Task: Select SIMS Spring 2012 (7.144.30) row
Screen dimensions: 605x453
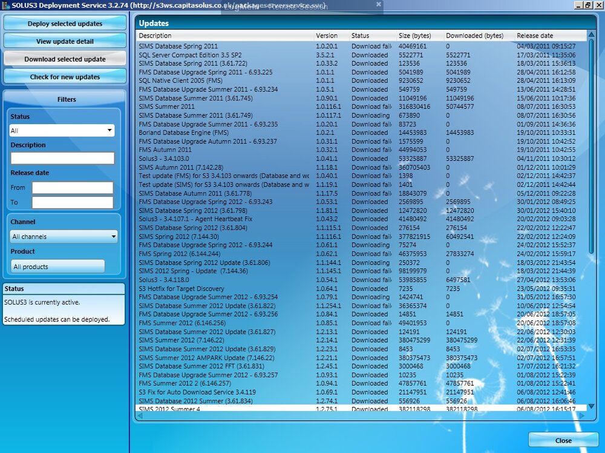Action: point(361,236)
